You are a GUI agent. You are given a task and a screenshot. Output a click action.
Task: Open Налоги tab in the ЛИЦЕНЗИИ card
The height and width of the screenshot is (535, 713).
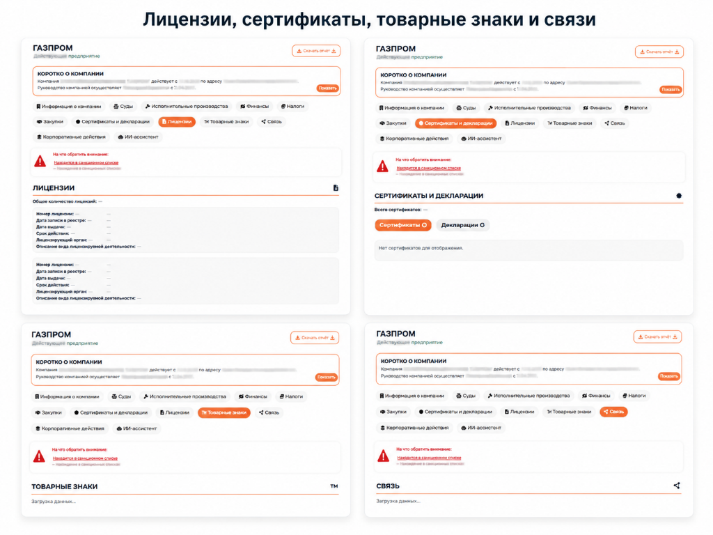pyautogui.click(x=292, y=107)
